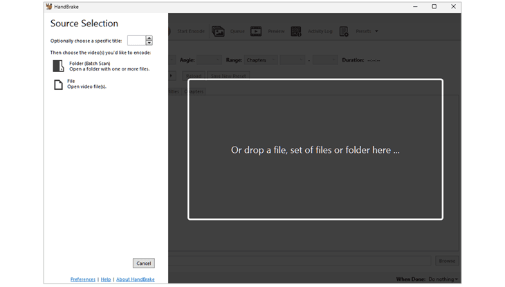This screenshot has height=287, width=505.
Task: Click the Browse button
Action: [x=447, y=261]
